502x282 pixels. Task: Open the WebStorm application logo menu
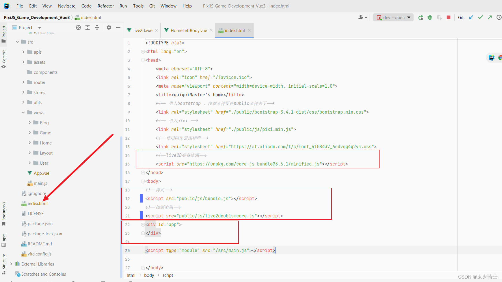[x=7, y=6]
